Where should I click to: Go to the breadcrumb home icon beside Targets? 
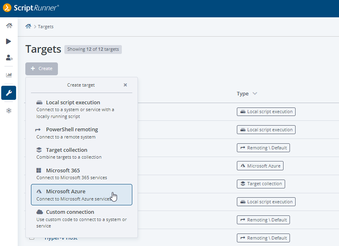point(28,27)
